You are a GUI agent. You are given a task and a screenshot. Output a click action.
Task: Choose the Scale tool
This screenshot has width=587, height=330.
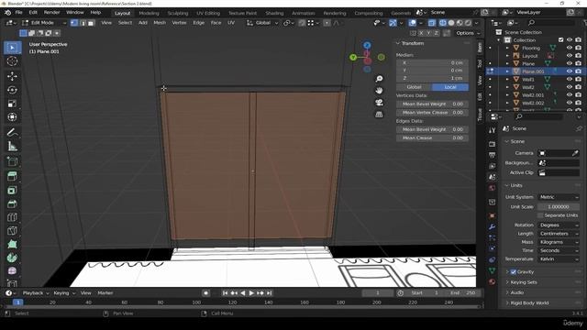12,104
